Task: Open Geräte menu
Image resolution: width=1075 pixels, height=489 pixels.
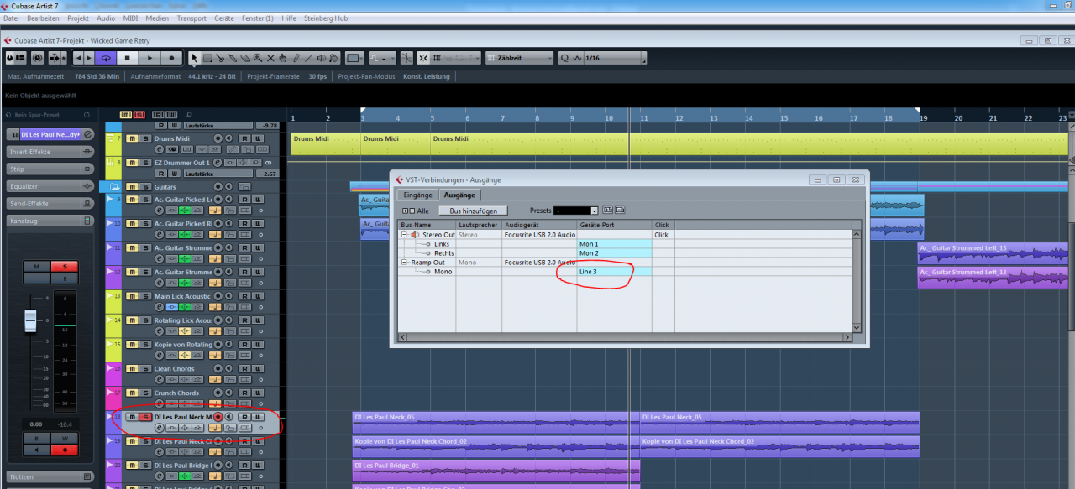Action: (224, 18)
